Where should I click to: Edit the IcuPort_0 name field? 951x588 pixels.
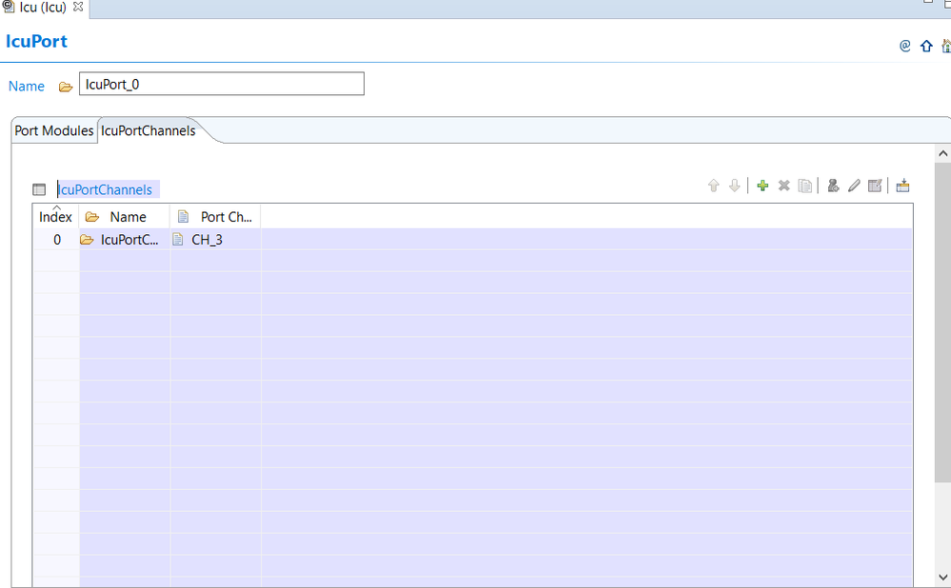point(222,84)
